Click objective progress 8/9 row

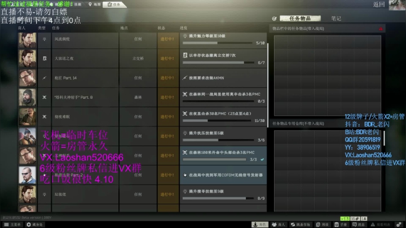click(223, 194)
